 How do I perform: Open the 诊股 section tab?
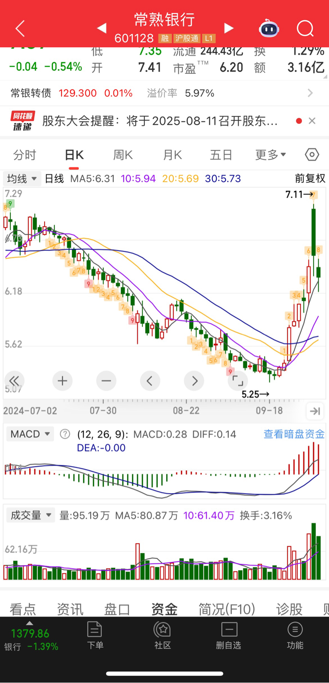click(289, 608)
